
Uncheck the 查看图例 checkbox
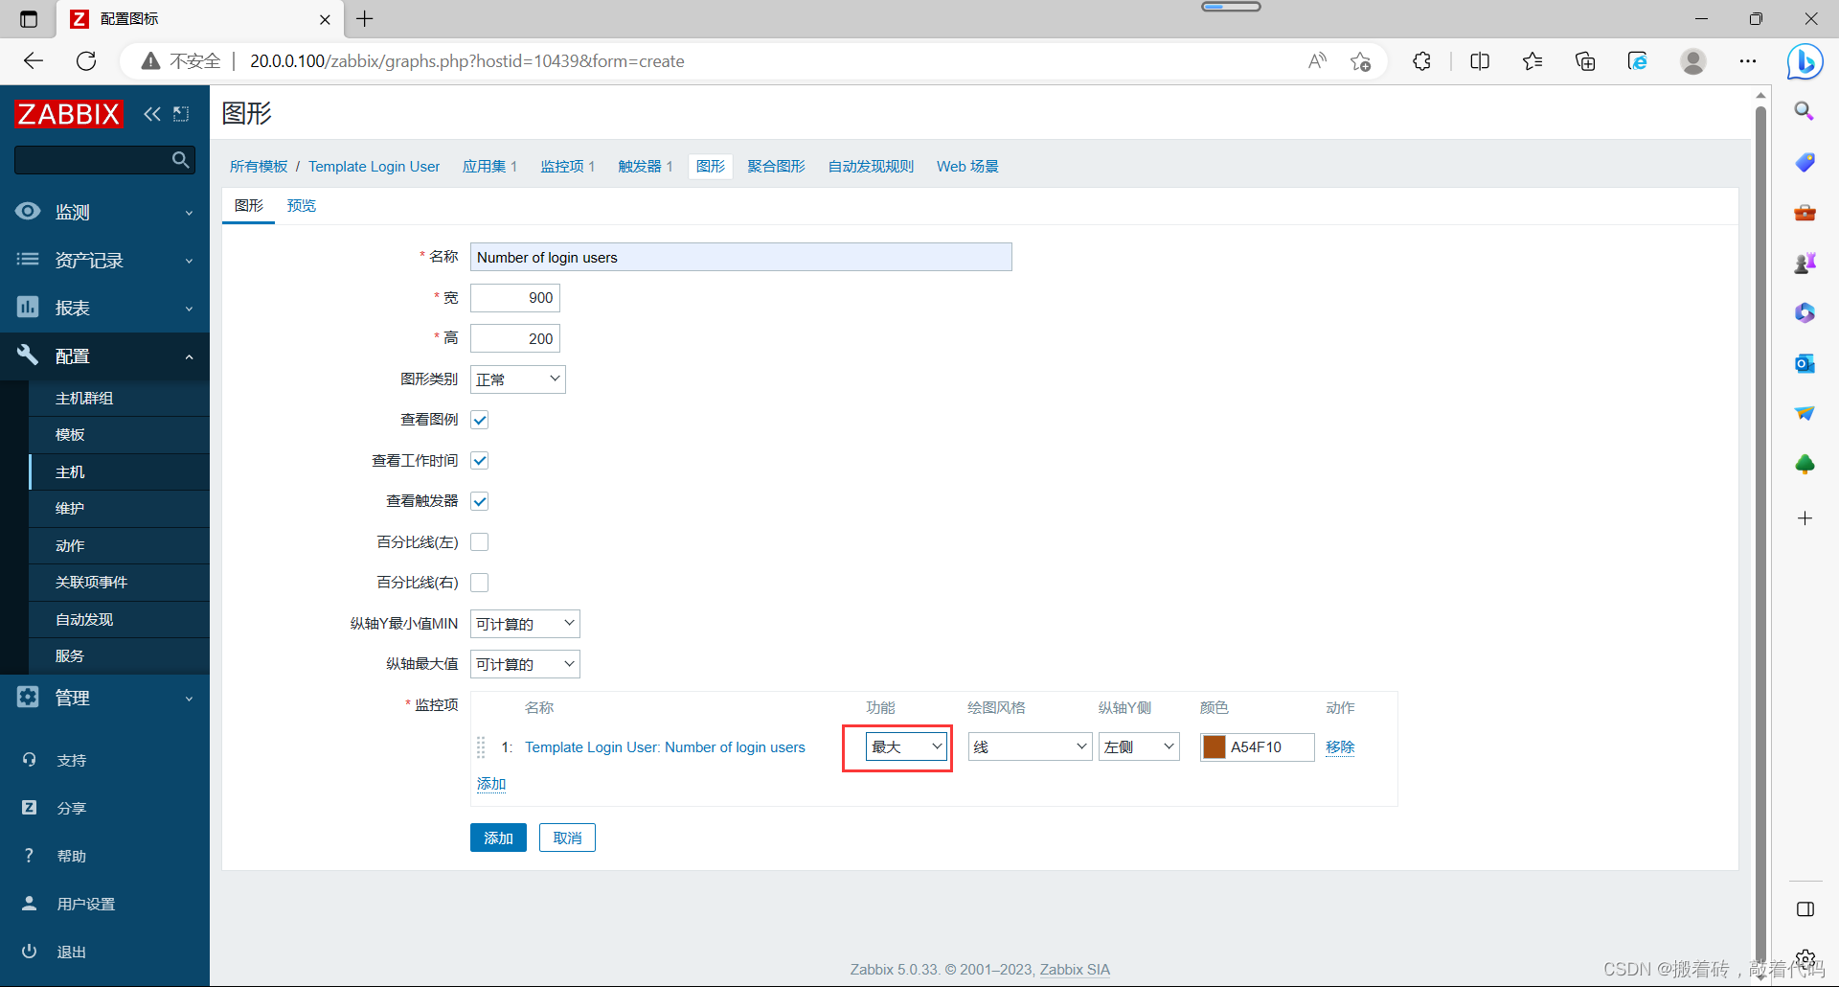click(480, 420)
